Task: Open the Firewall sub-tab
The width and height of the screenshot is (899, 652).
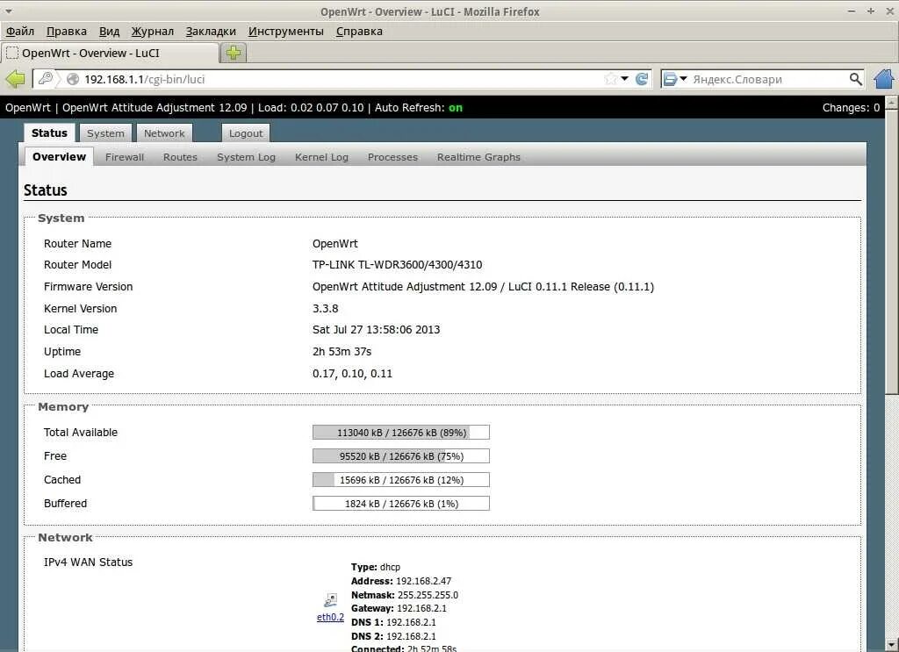Action: click(125, 157)
